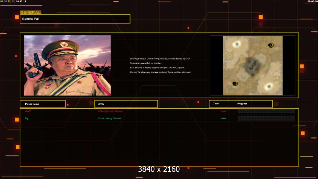Click the red star emblem on general's cap
318x179 pixels.
(x=64, y=44)
